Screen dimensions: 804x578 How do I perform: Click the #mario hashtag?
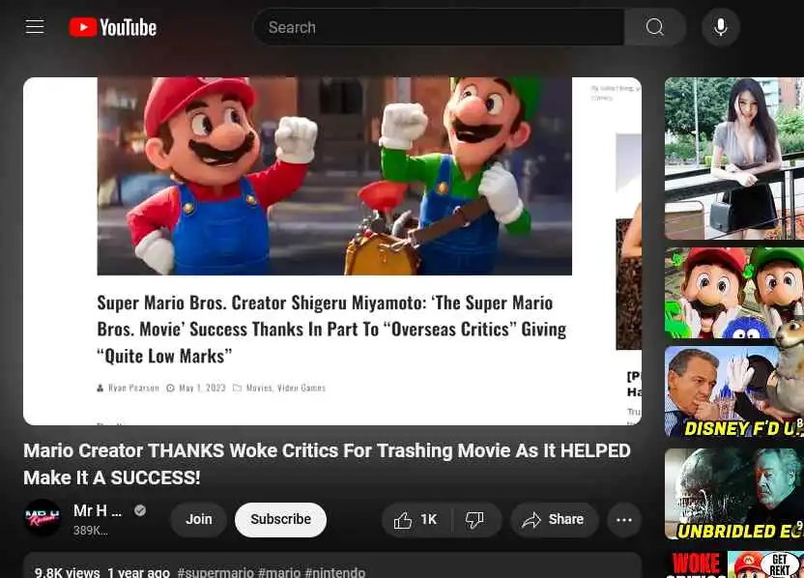pyautogui.click(x=279, y=572)
